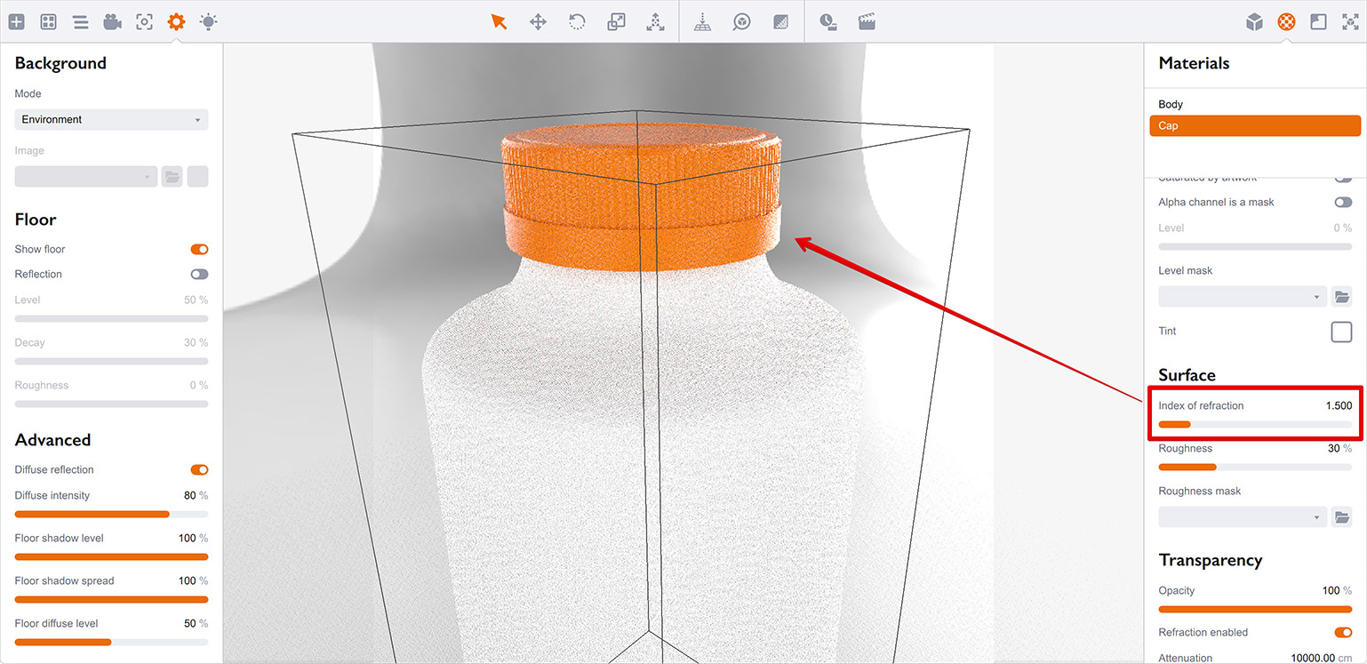Browse for a Level mask file
Viewport: 1367px width, 664px height.
[1341, 297]
